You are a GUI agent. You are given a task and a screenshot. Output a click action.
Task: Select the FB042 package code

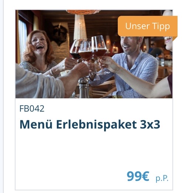(32, 109)
